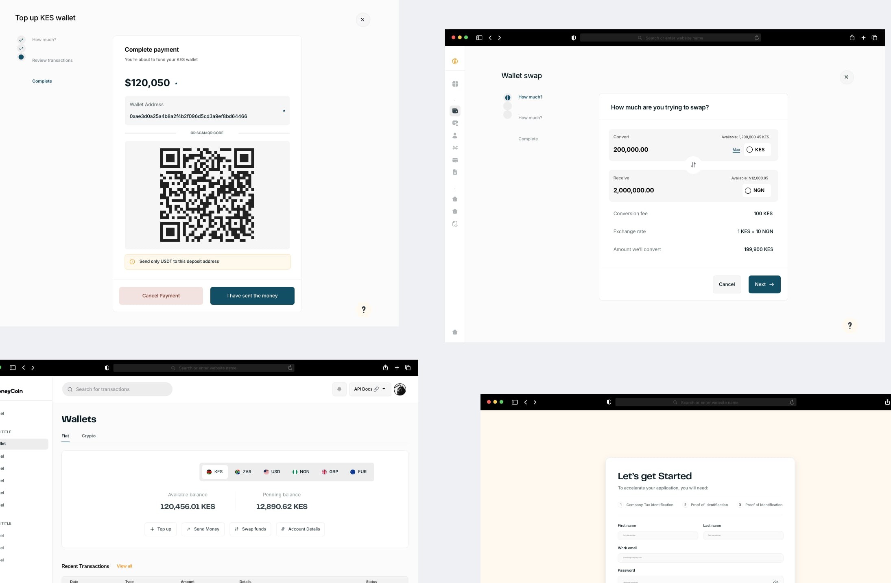Show tab overview in Wallet swap browser

click(874, 38)
